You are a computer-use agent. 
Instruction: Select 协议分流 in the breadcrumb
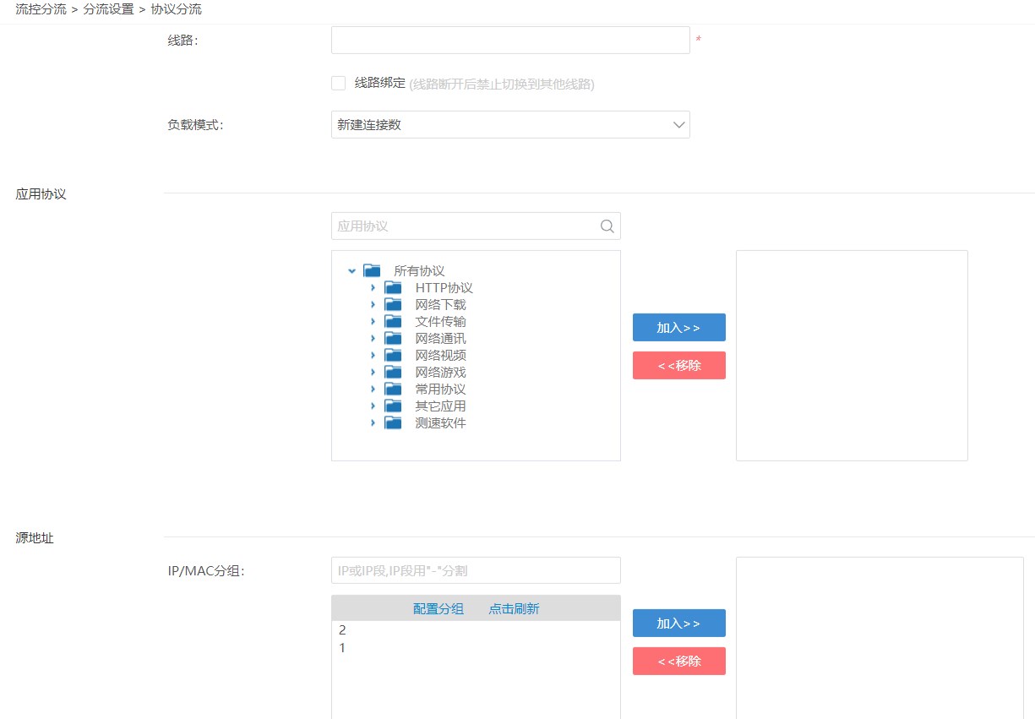(177, 10)
